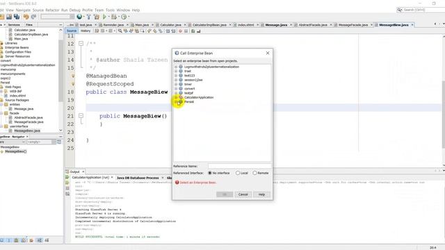
Task: Click the Profile Project clock icon
Action: coord(124,17)
